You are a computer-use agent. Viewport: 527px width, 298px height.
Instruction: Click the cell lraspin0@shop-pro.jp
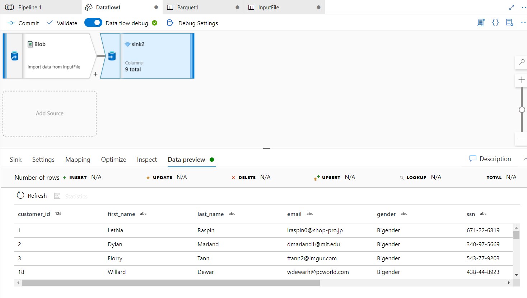click(x=315, y=230)
